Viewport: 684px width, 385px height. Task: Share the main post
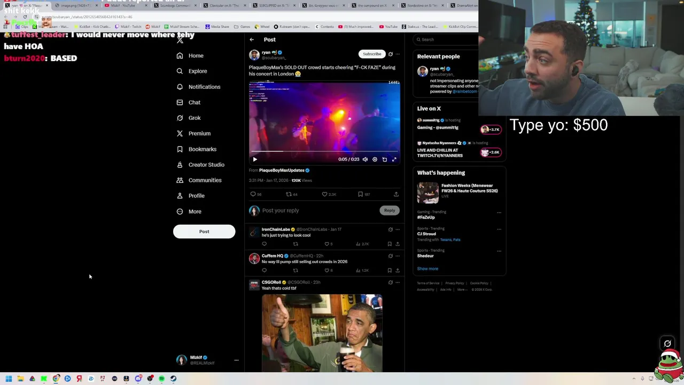(396, 195)
